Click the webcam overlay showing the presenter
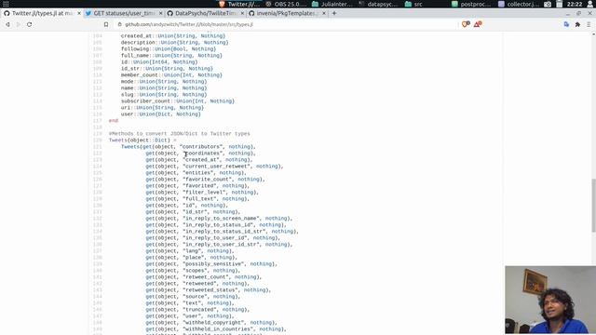 click(550, 300)
